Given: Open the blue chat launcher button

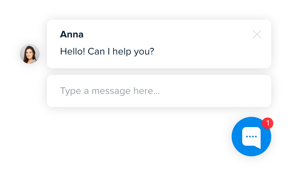Looking at the screenshot, I should [x=251, y=137].
